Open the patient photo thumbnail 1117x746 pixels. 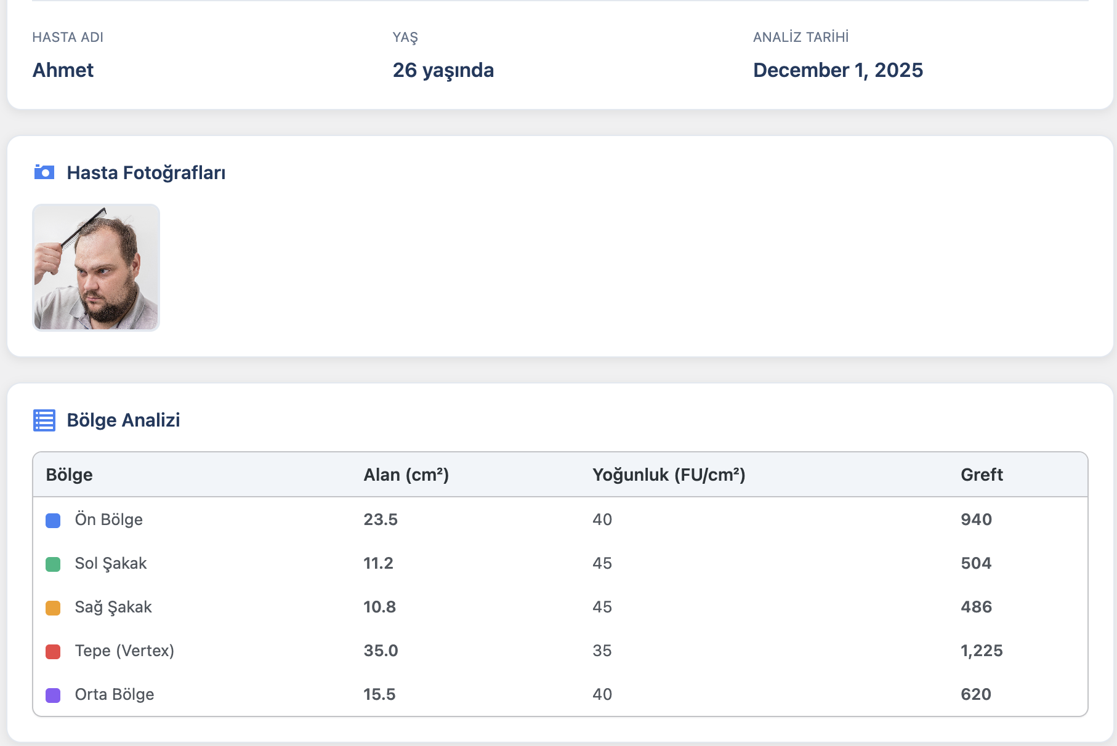tap(96, 268)
